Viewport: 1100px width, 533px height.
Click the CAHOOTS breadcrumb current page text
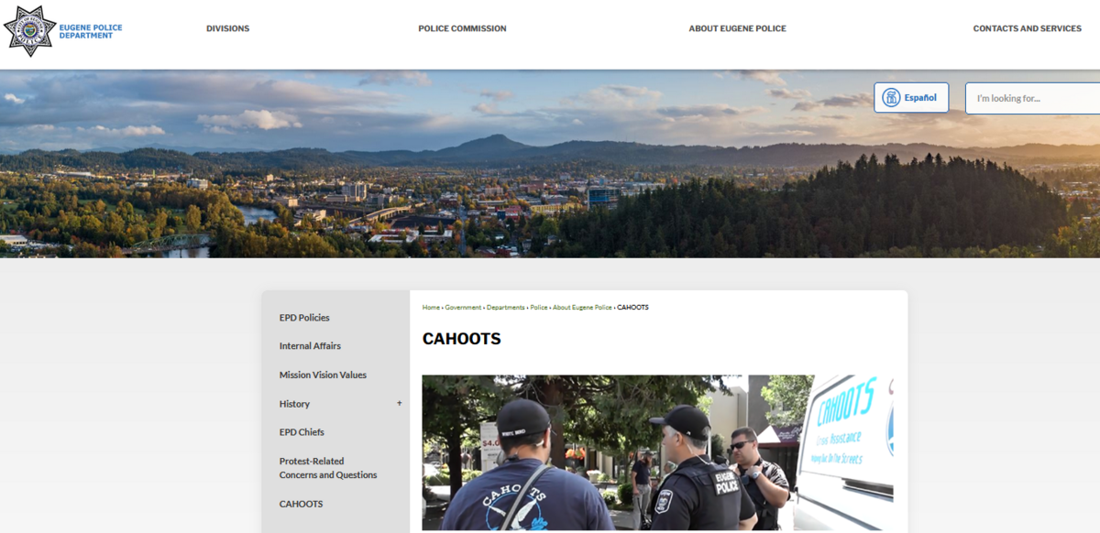coord(632,308)
